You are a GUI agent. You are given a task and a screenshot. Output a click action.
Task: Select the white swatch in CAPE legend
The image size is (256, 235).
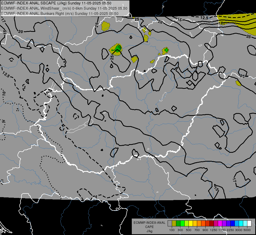pyautogui.click(x=249, y=224)
